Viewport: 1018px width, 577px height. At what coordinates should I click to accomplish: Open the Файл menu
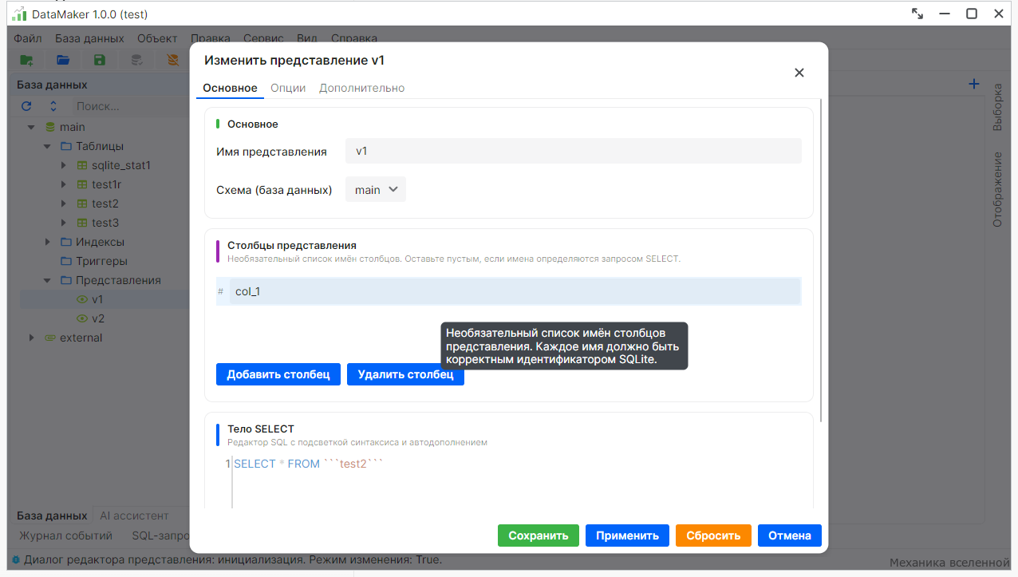(x=28, y=38)
